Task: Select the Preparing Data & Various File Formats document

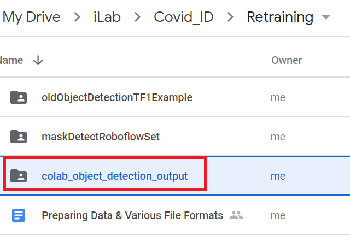Action: (x=132, y=215)
